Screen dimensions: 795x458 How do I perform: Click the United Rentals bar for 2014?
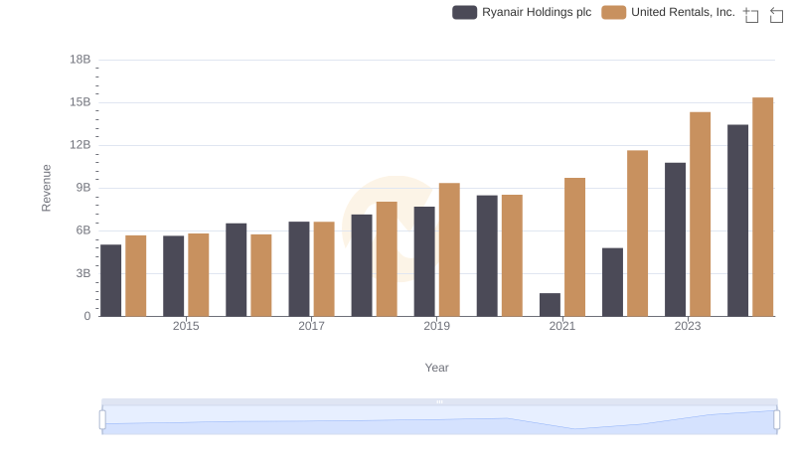(136, 275)
